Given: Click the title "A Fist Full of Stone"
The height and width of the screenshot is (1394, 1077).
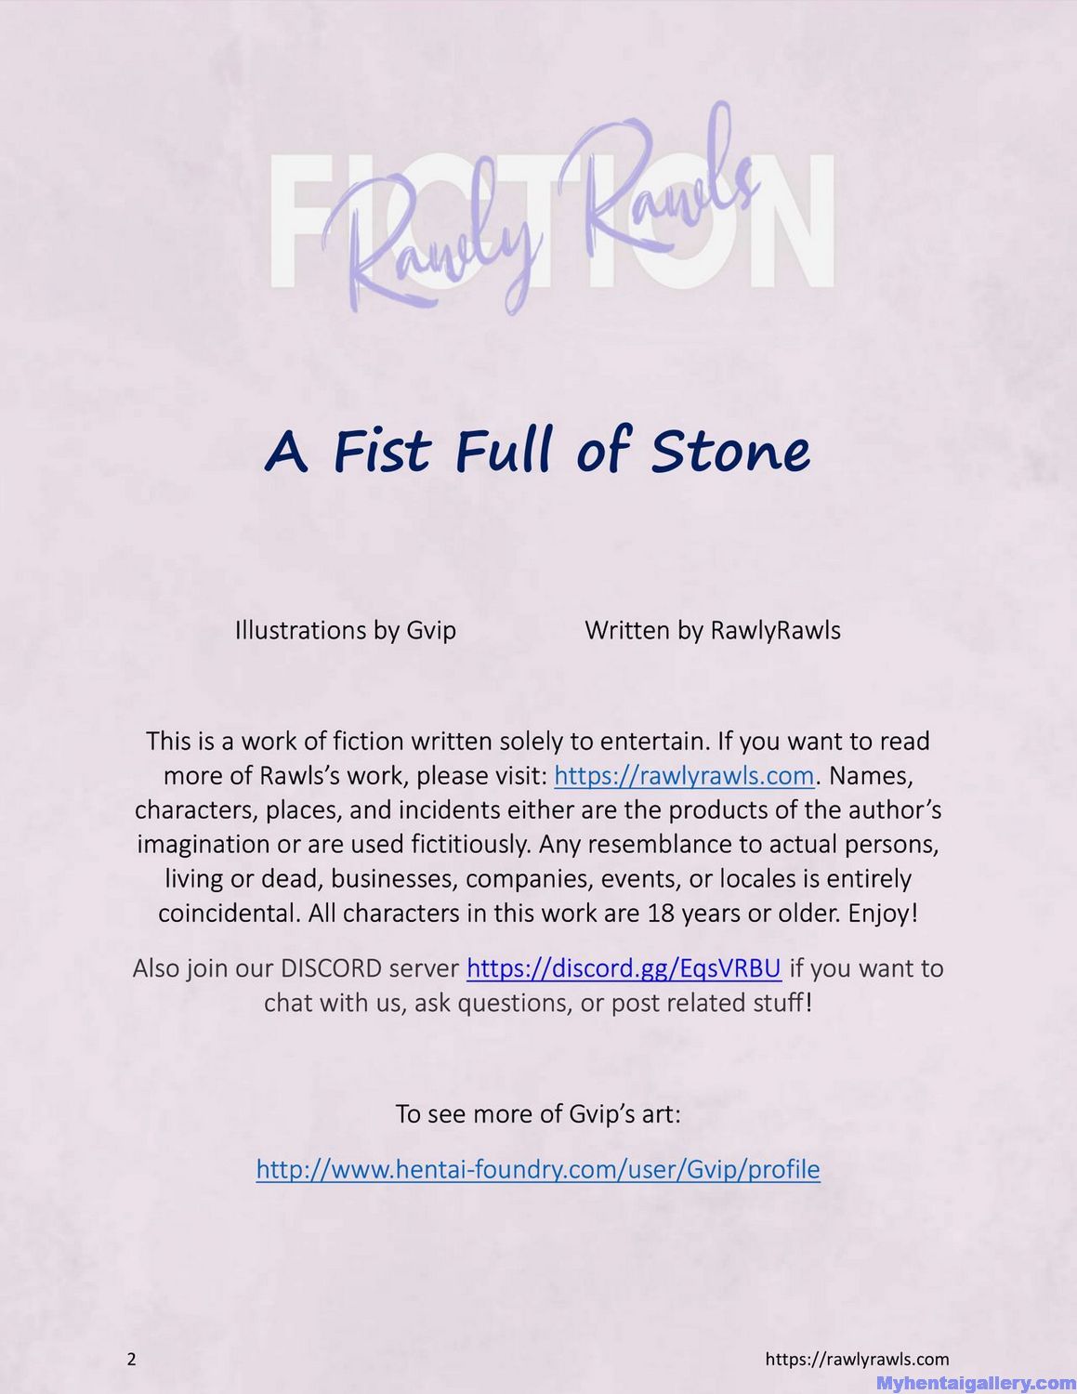Looking at the screenshot, I should [538, 451].
